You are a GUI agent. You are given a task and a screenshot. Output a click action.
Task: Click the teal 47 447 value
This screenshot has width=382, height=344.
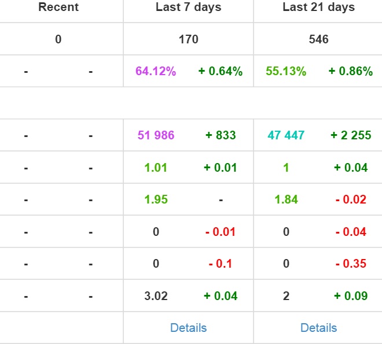pyautogui.click(x=286, y=135)
